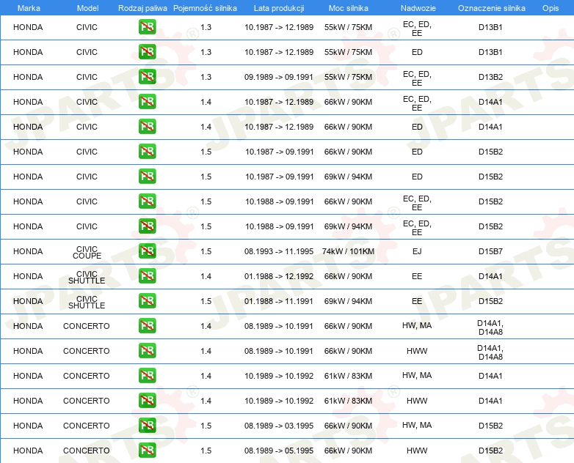The height and width of the screenshot is (463, 574).
Task: Click fuel icon for Civic Shuttle 1.4
Action: 147,276
